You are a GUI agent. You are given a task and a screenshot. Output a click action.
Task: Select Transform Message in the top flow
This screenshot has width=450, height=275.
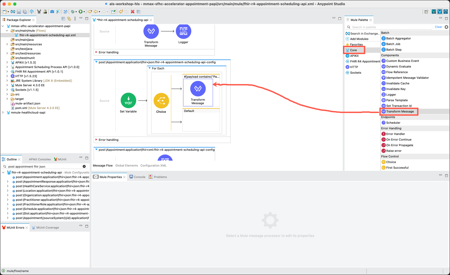(x=151, y=35)
